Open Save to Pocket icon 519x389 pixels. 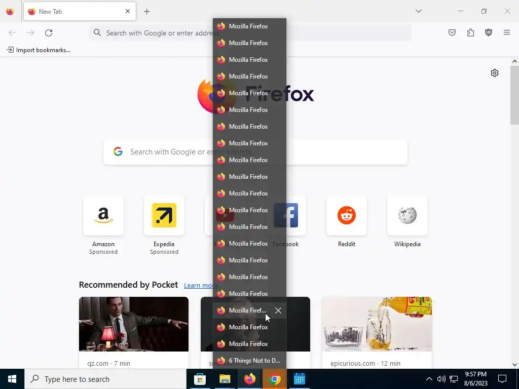(452, 32)
